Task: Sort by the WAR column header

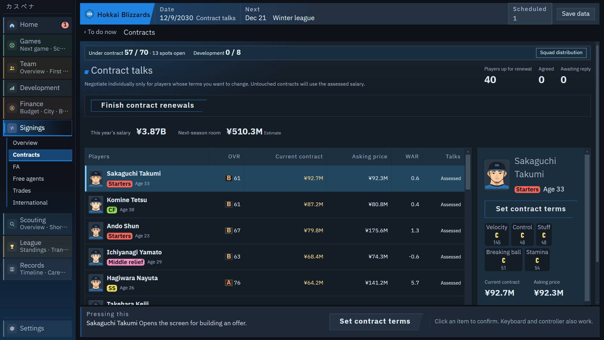Action: pos(412,157)
